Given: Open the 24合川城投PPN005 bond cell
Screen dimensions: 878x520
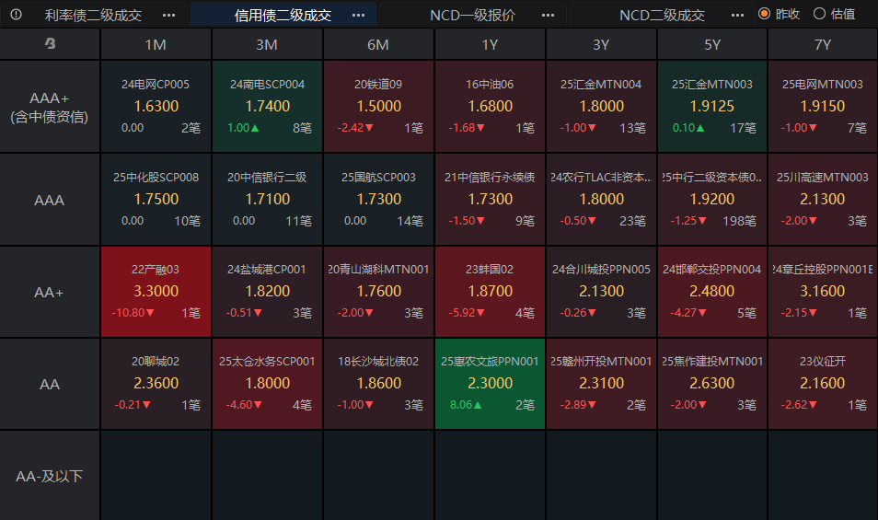Looking at the screenshot, I should [x=601, y=292].
